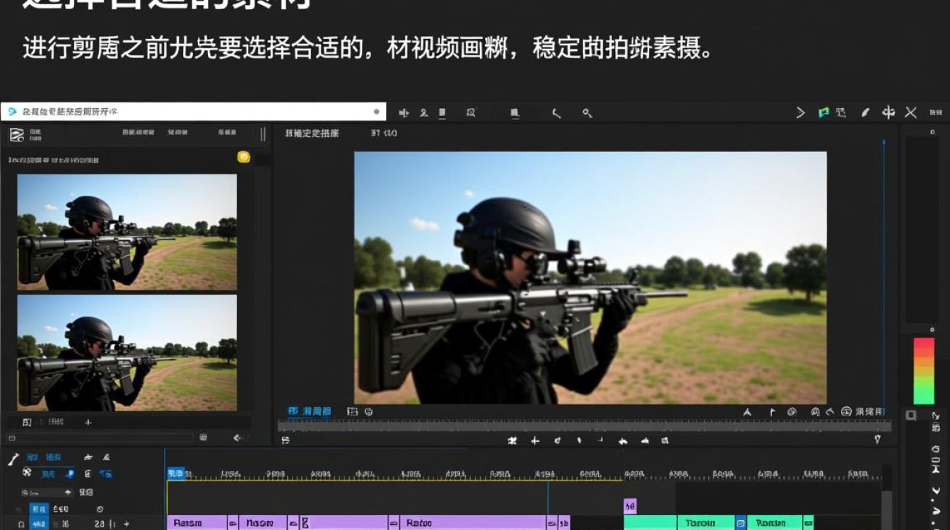Image resolution: width=950 pixels, height=530 pixels.
Task: Select the crop-transform icon beside the green flag
Action: (x=841, y=112)
